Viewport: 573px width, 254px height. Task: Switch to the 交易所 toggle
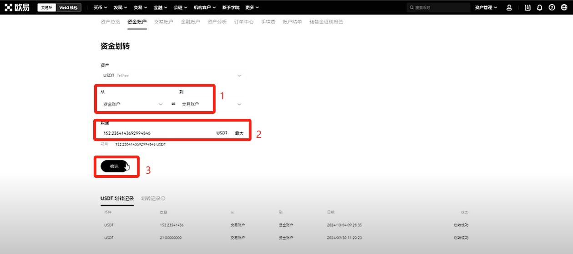pos(47,8)
